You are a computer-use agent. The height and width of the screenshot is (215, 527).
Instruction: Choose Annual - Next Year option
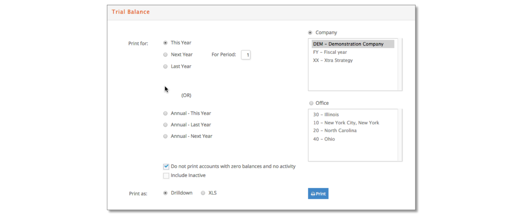click(x=165, y=136)
